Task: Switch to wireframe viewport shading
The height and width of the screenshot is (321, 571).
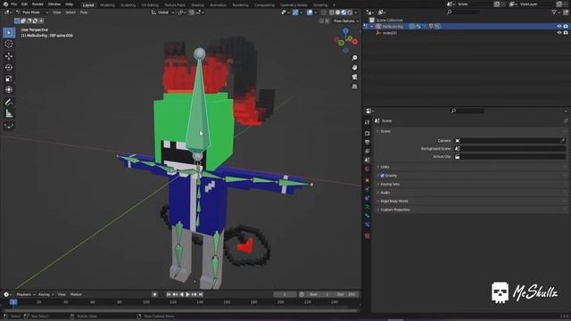Action: click(x=332, y=12)
